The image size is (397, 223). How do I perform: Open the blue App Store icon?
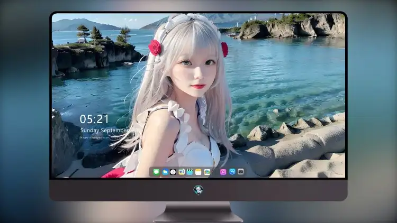tap(232, 172)
